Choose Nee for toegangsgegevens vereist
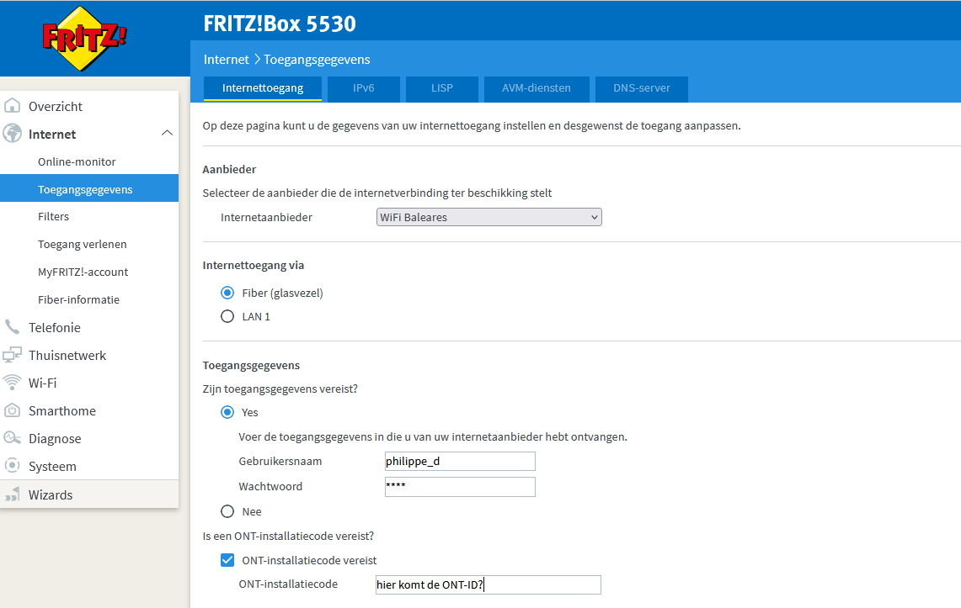This screenshot has height=608, width=961. pos(227,511)
